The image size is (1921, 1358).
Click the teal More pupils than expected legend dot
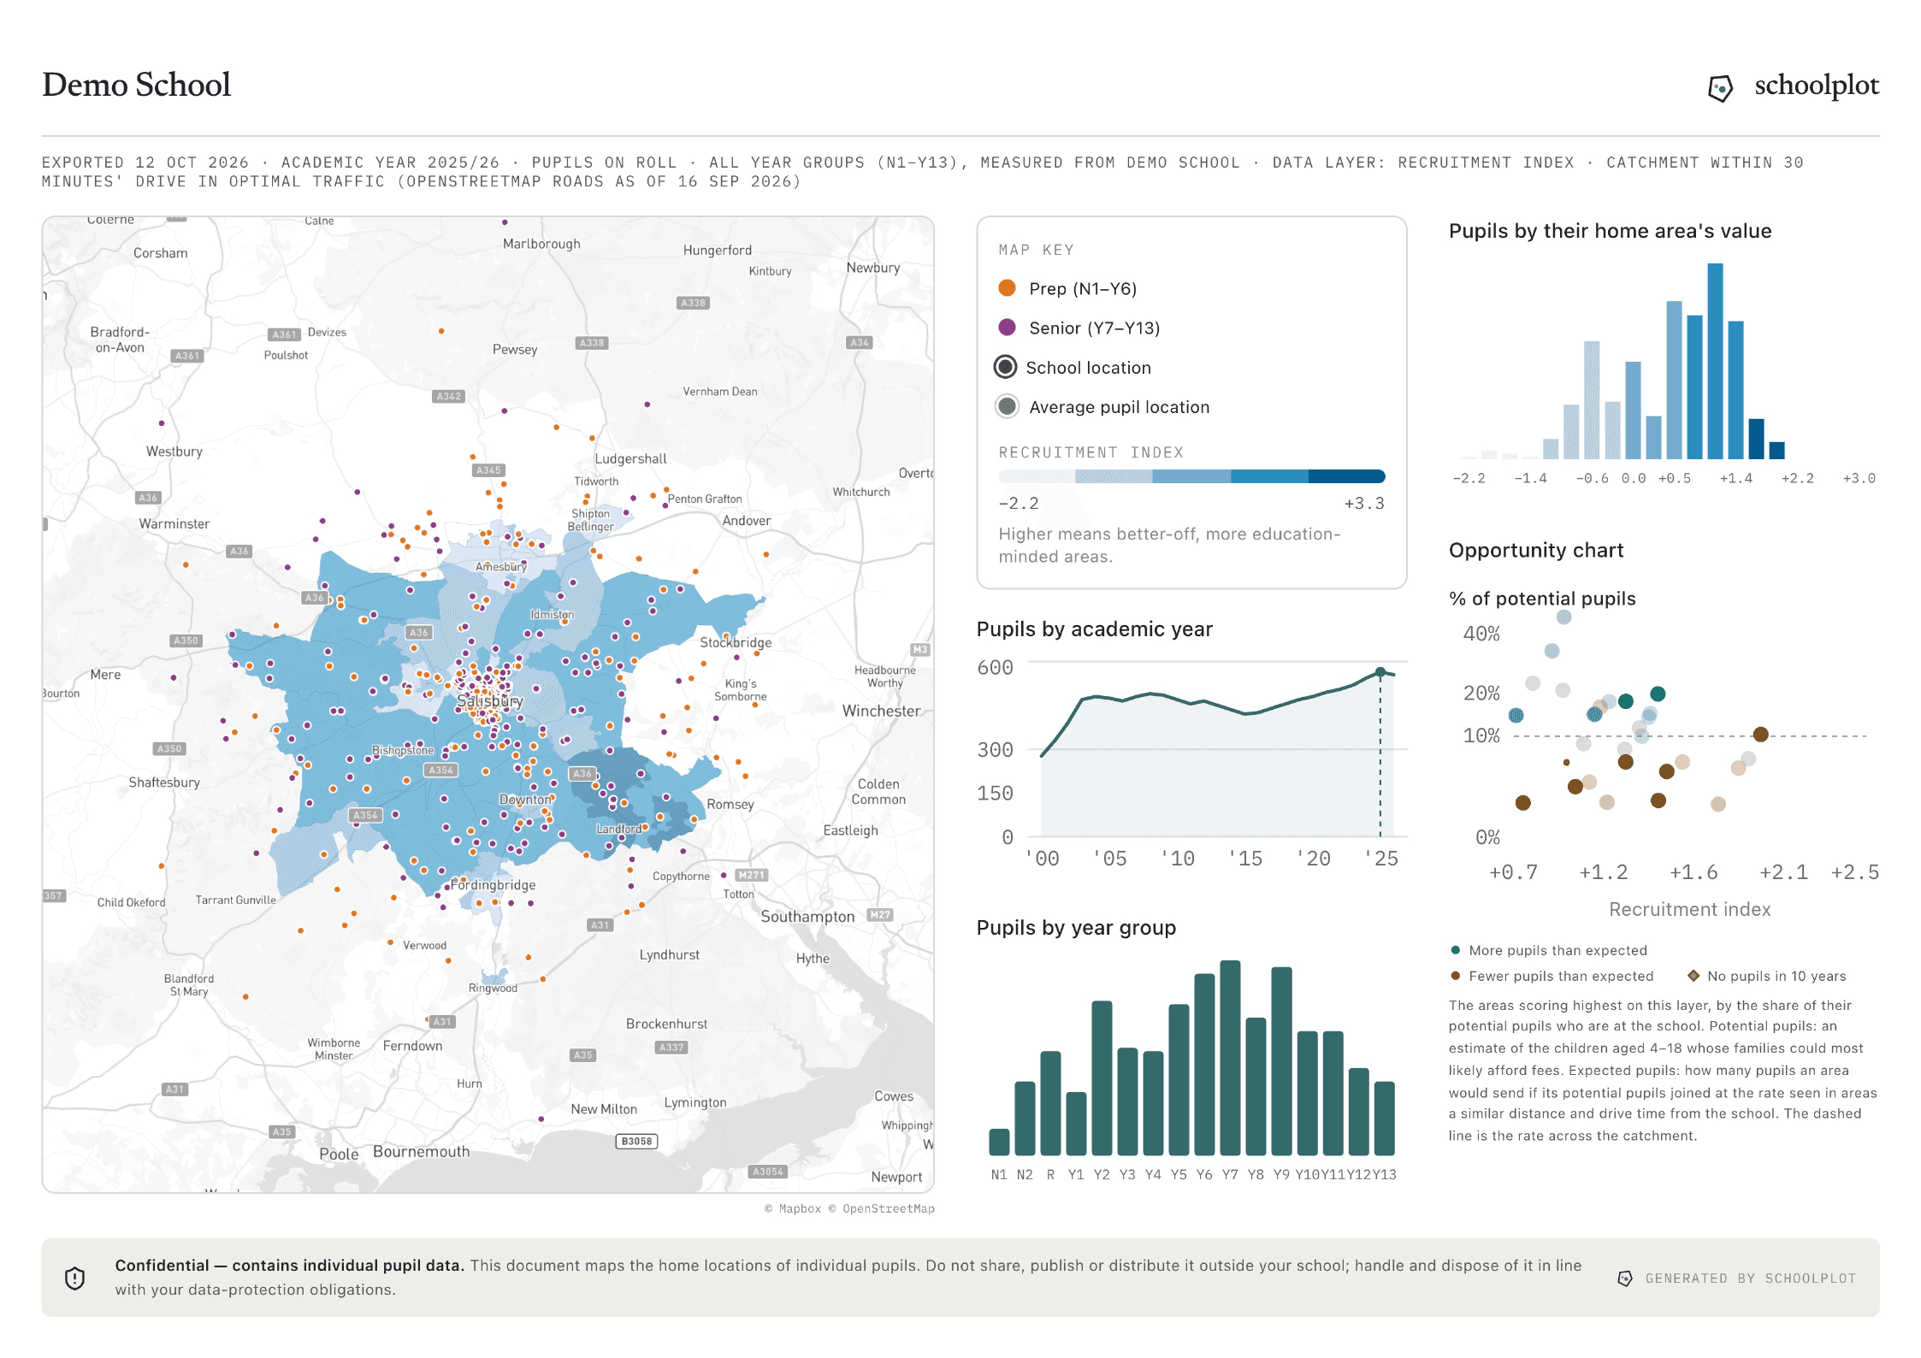(1456, 950)
